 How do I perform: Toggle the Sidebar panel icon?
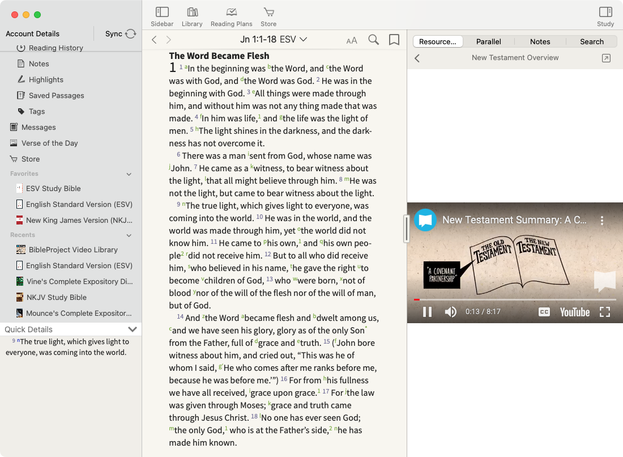pos(162,17)
